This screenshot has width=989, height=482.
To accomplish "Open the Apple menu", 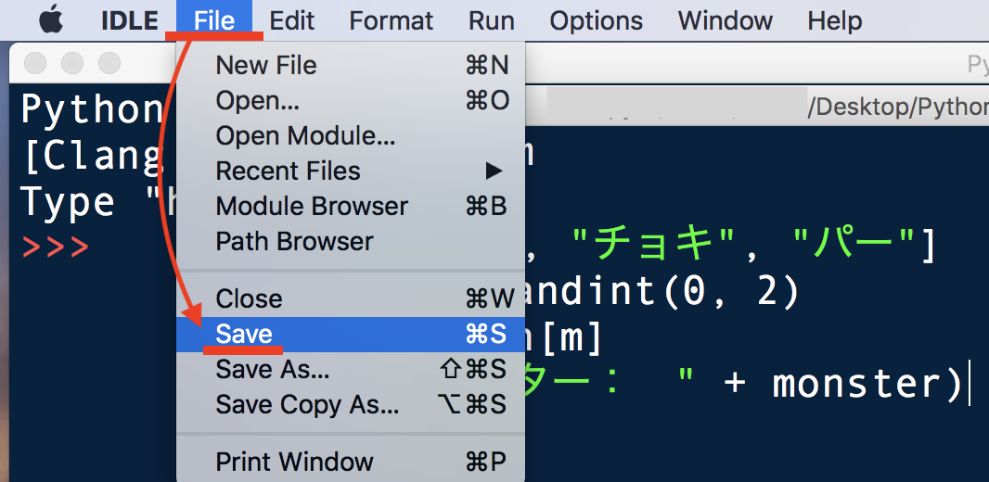I will pos(51,20).
